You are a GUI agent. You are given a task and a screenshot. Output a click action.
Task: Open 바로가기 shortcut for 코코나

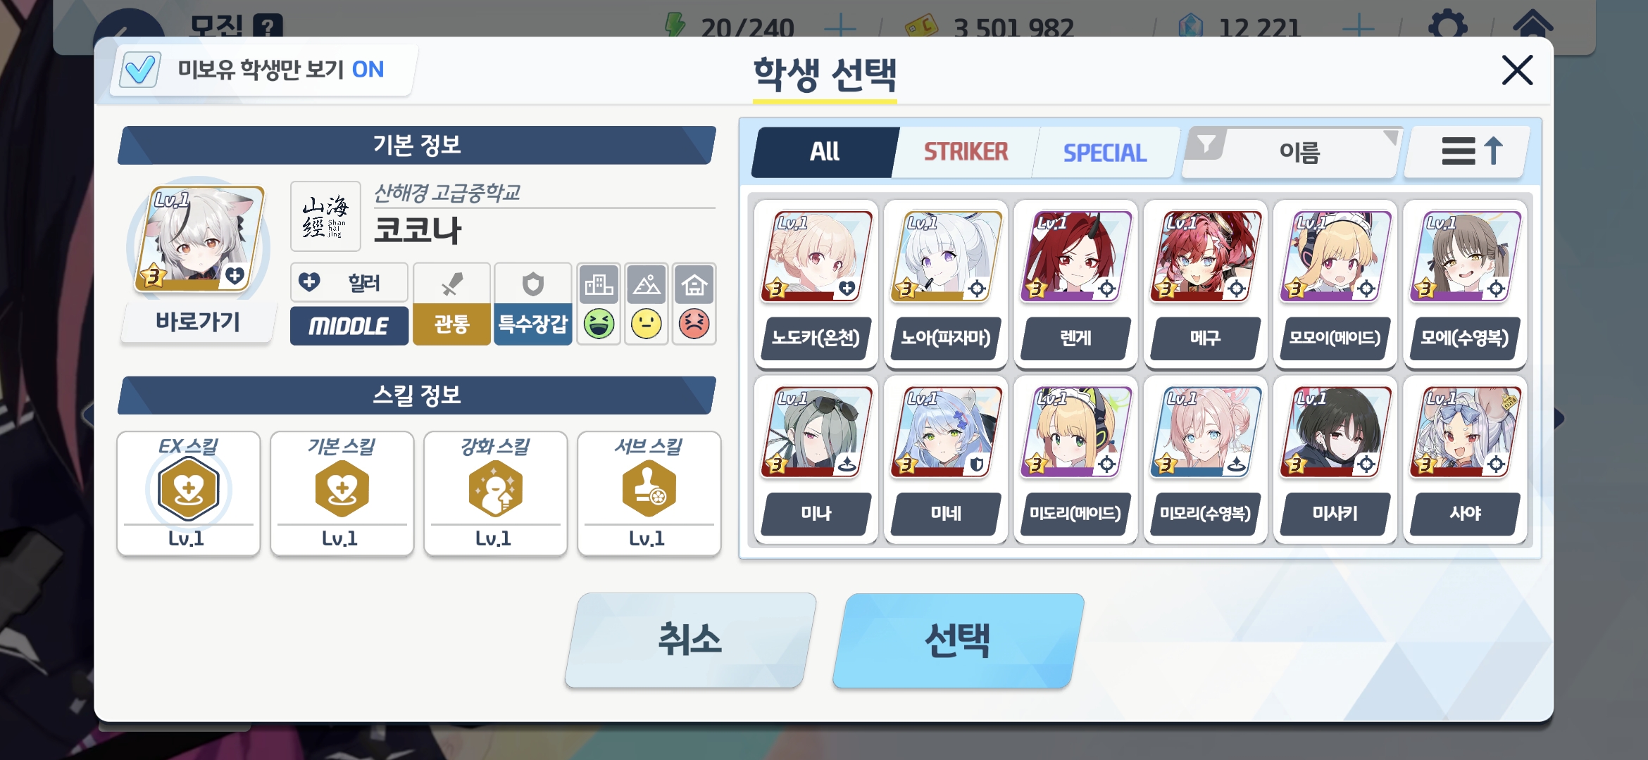click(x=198, y=322)
